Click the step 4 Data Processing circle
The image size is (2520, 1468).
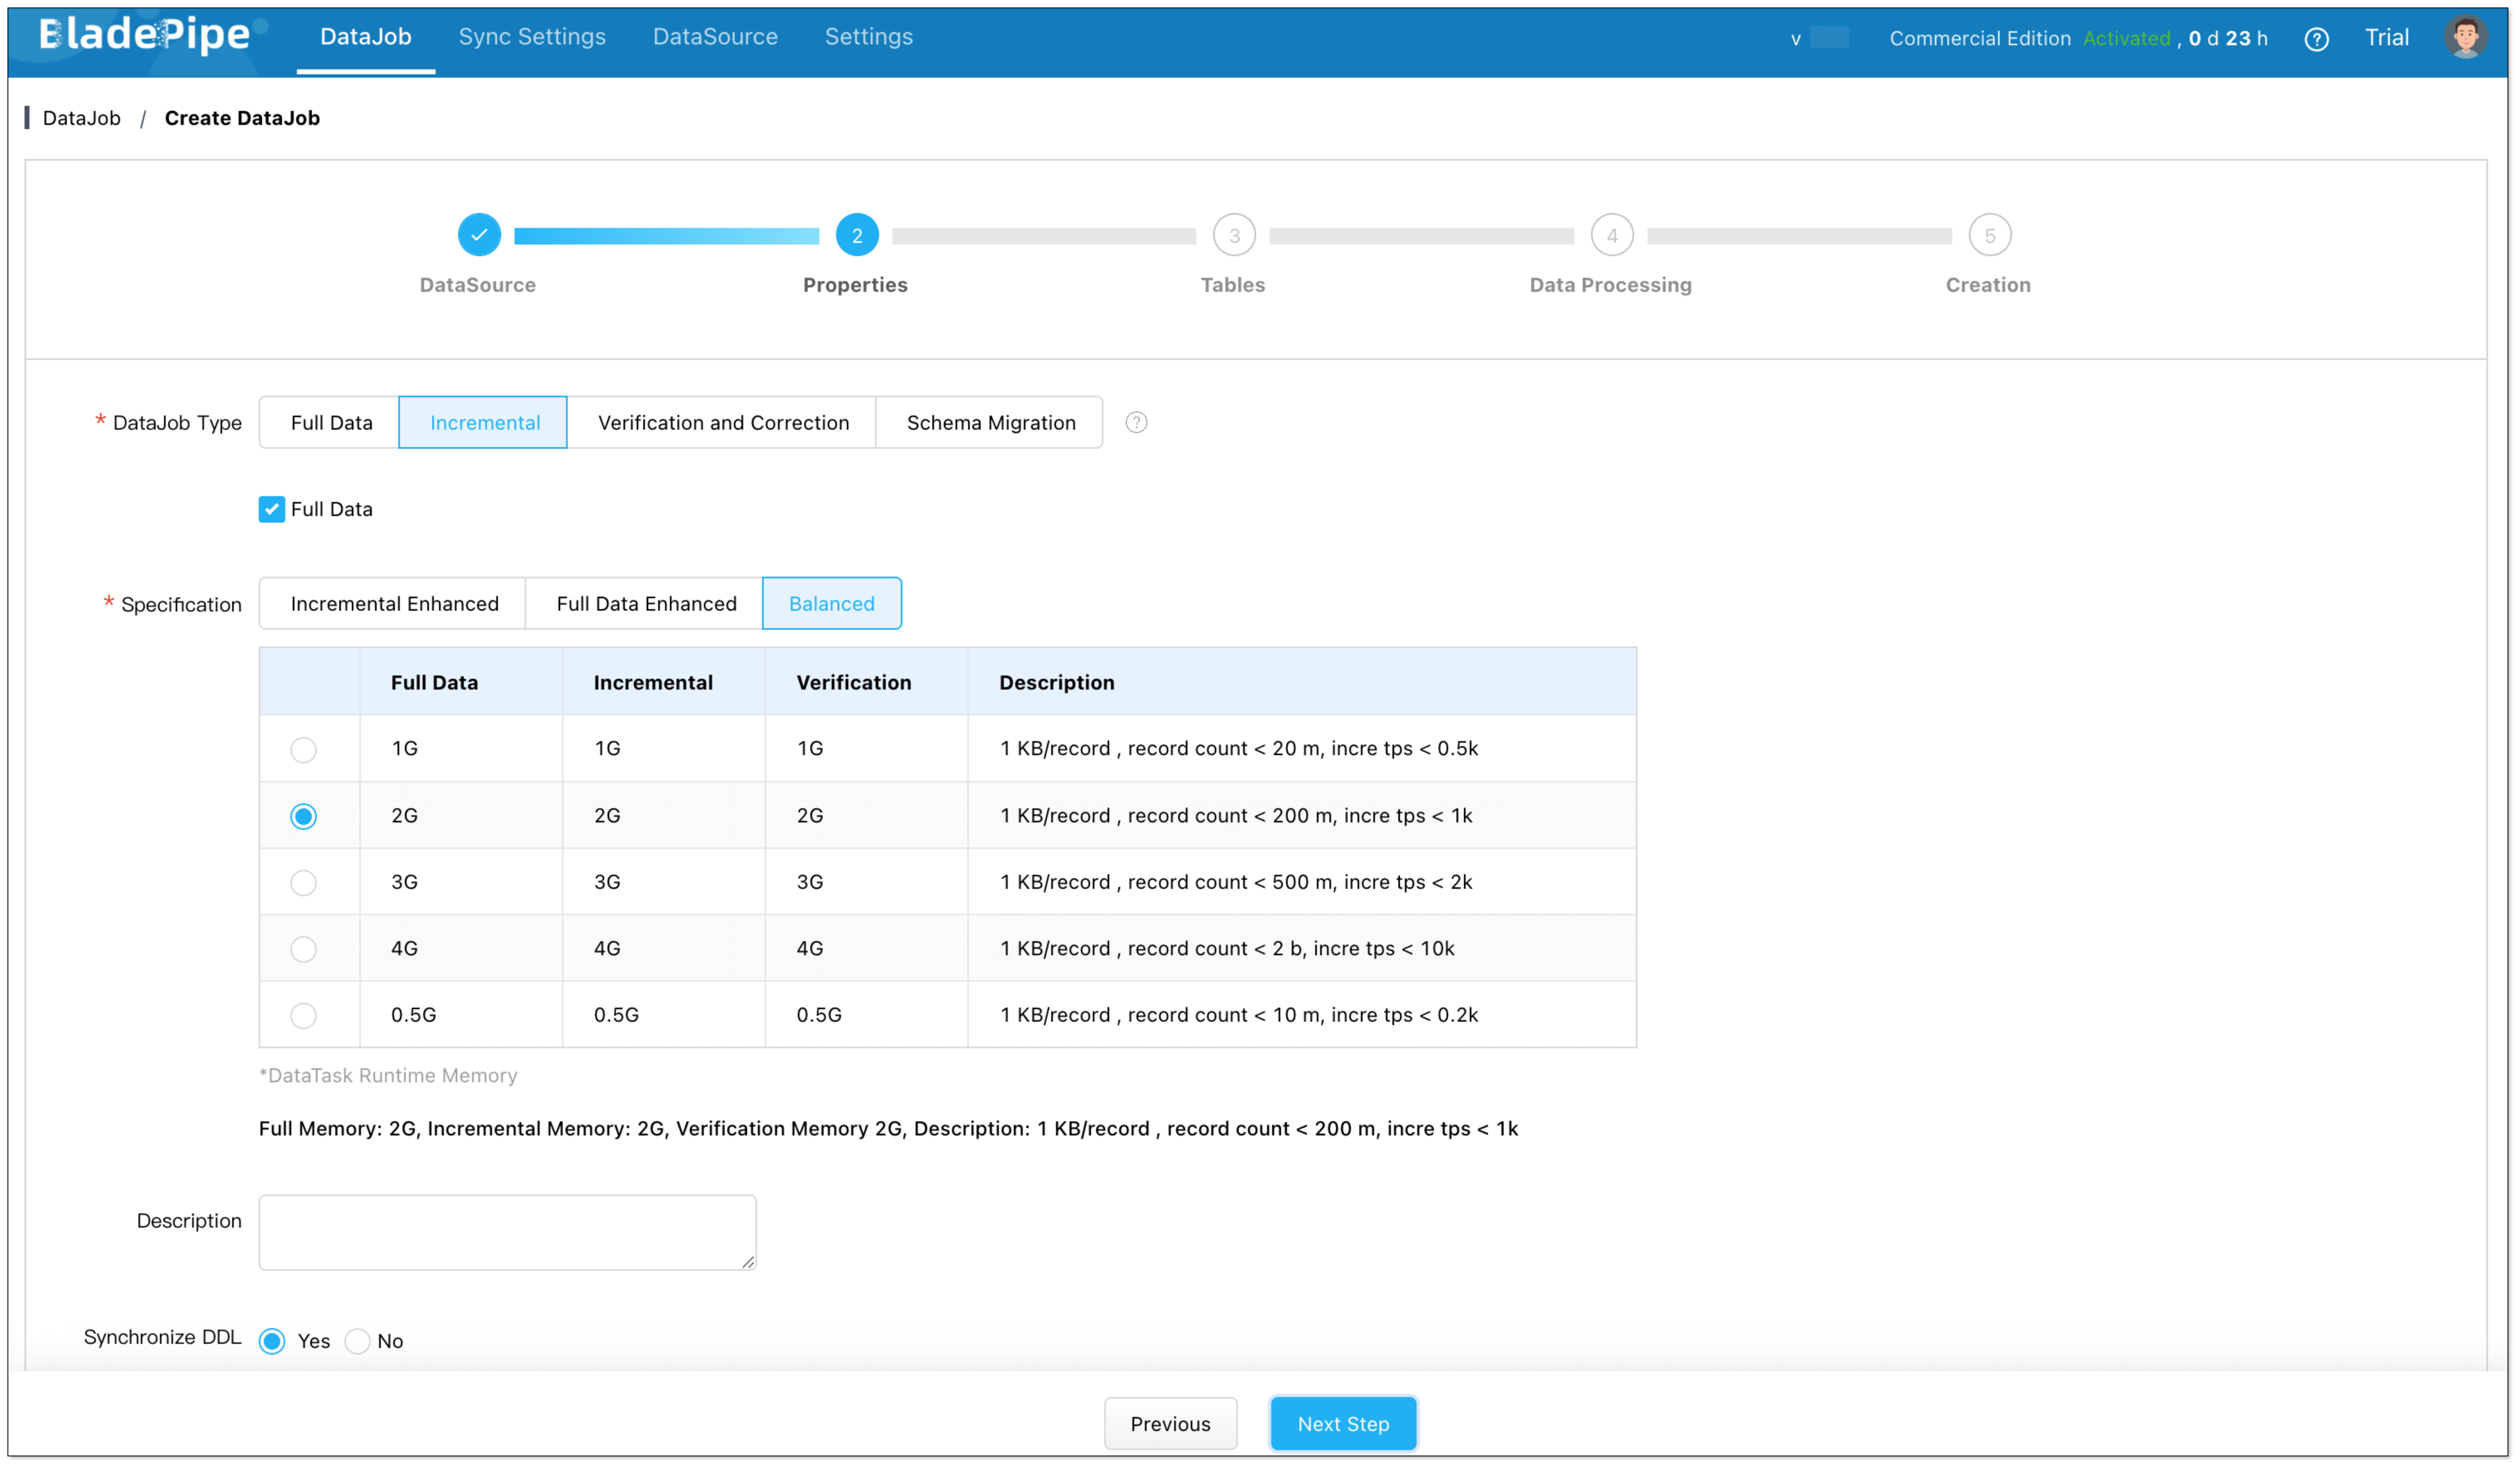[1611, 236]
